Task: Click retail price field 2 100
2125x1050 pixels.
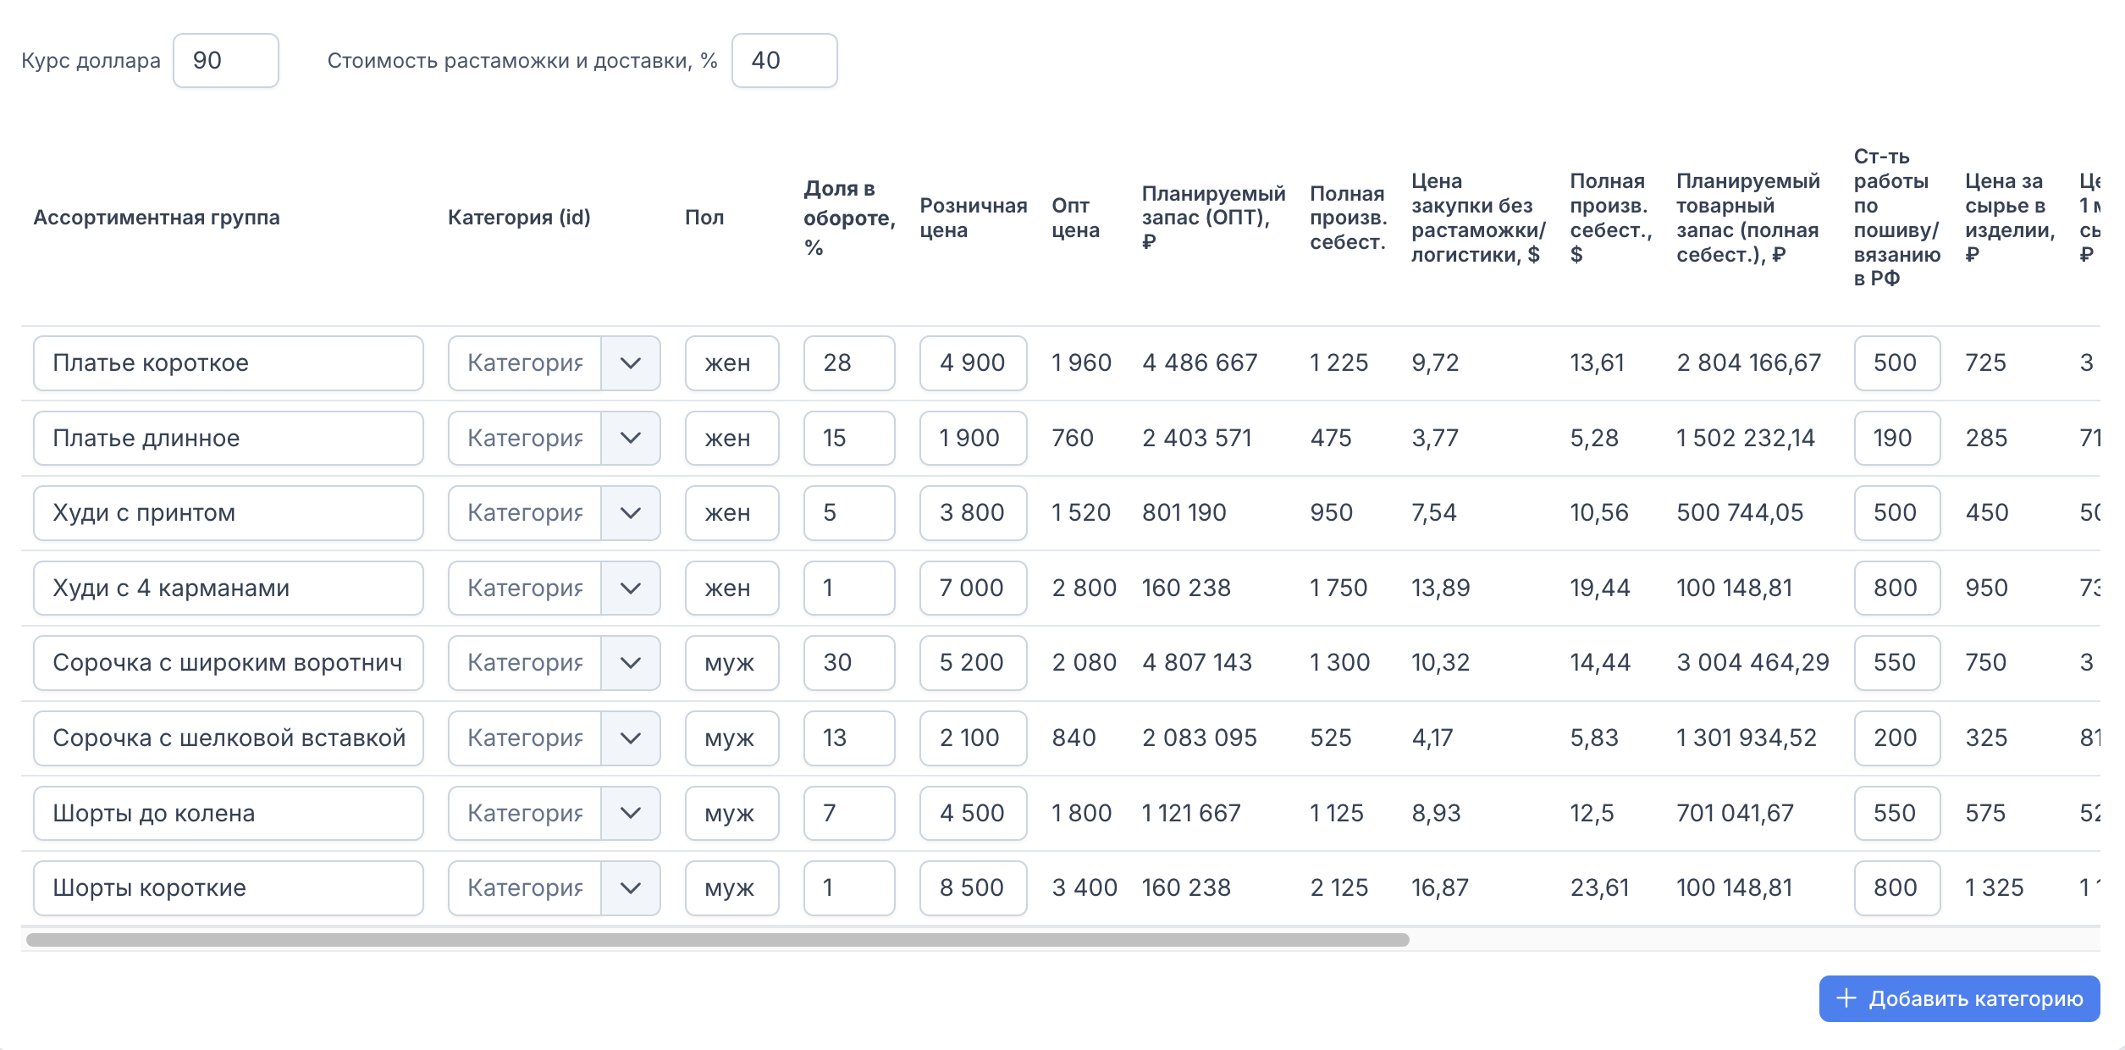Action: (973, 738)
